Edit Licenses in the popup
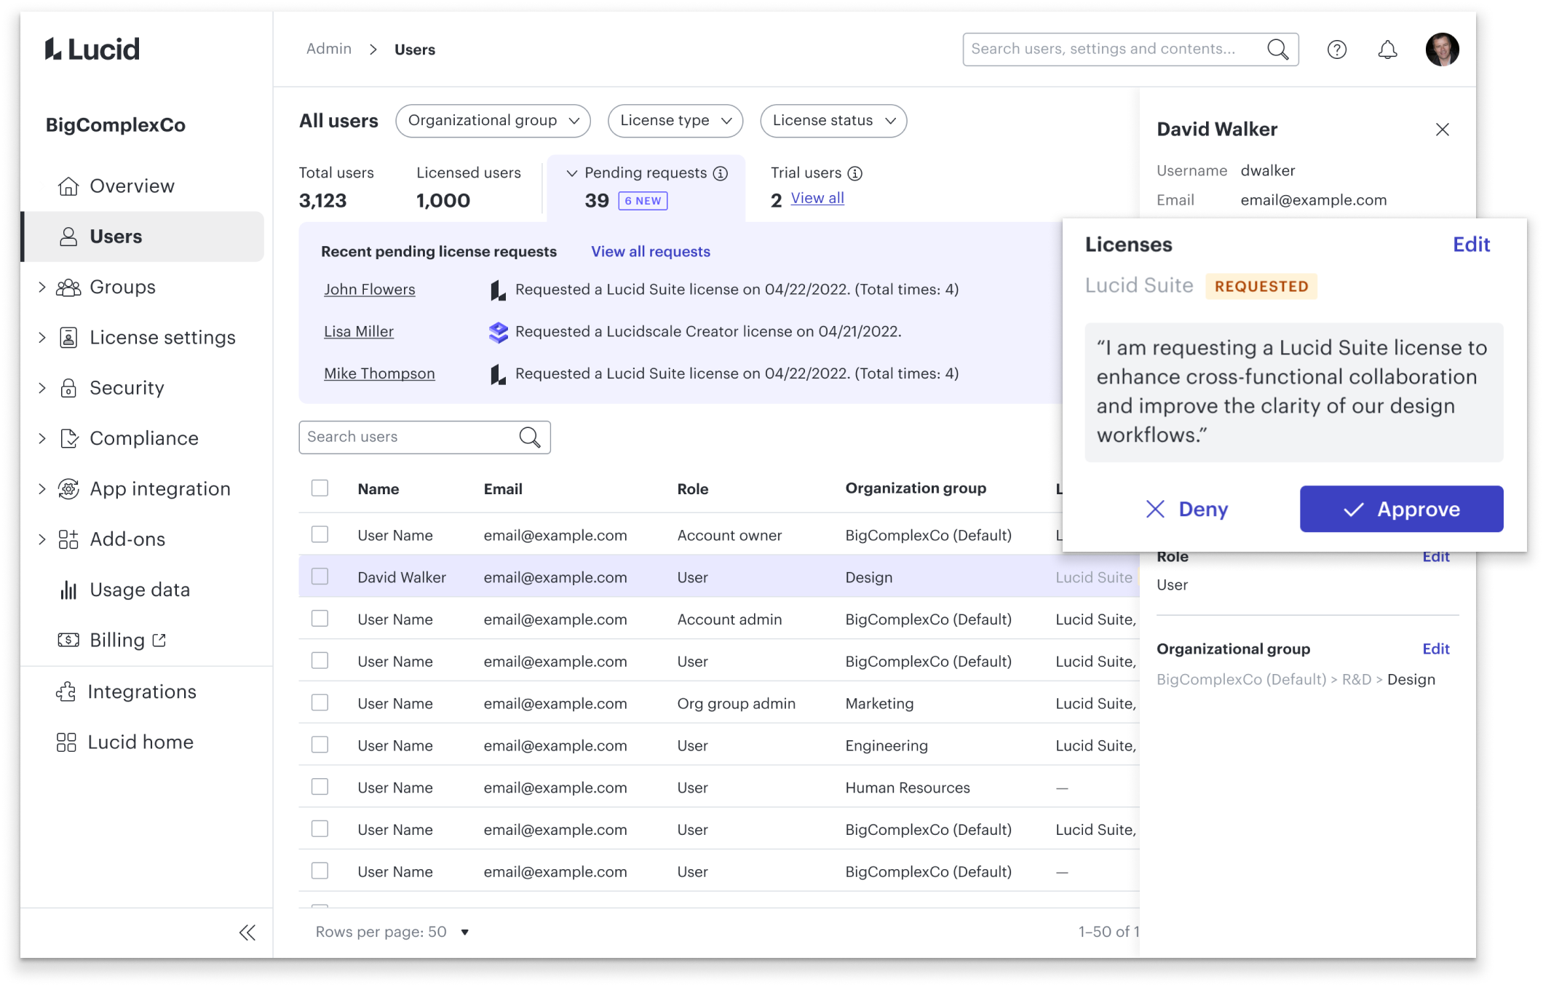This screenshot has height=987, width=1543. tap(1471, 245)
